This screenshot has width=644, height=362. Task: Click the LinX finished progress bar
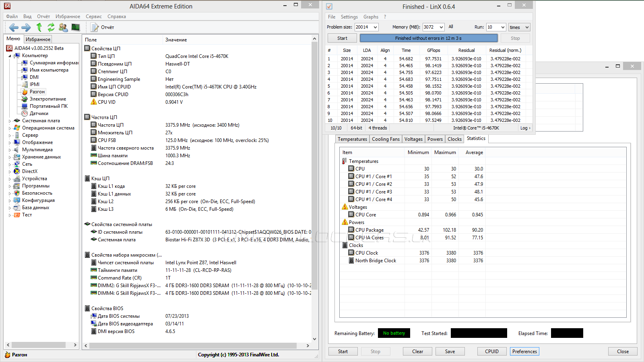coord(428,38)
